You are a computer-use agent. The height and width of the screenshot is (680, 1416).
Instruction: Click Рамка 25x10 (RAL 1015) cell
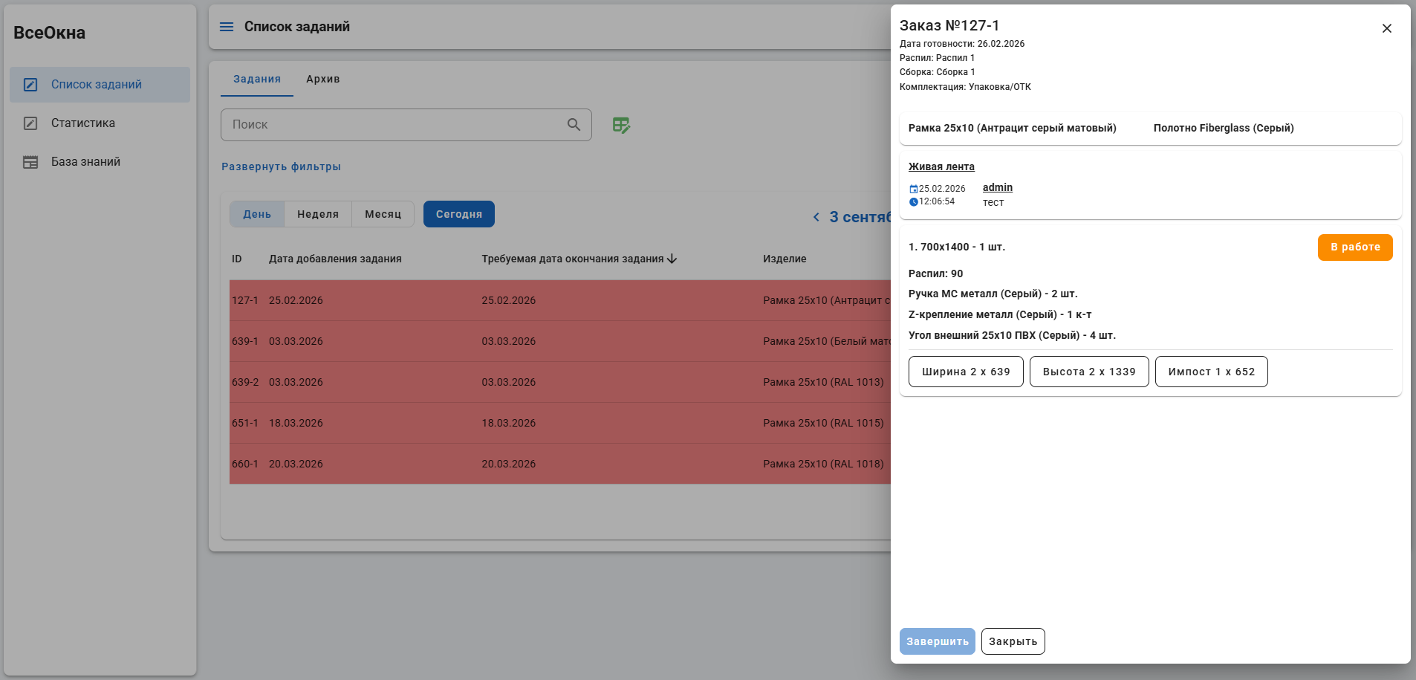(x=823, y=423)
